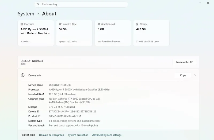Screen dimensions: 214x140
Task: Click AMD Radeon(TM) Graphics (496 MB) text
Action: (x=70, y=102)
